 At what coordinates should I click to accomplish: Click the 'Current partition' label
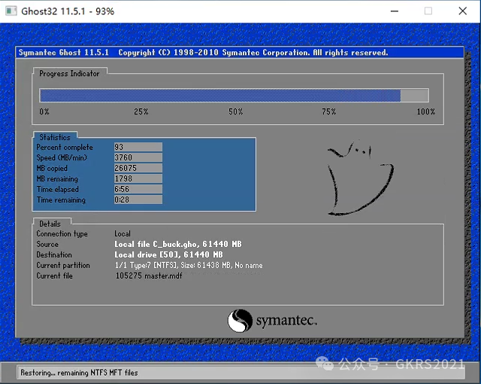[x=63, y=266]
